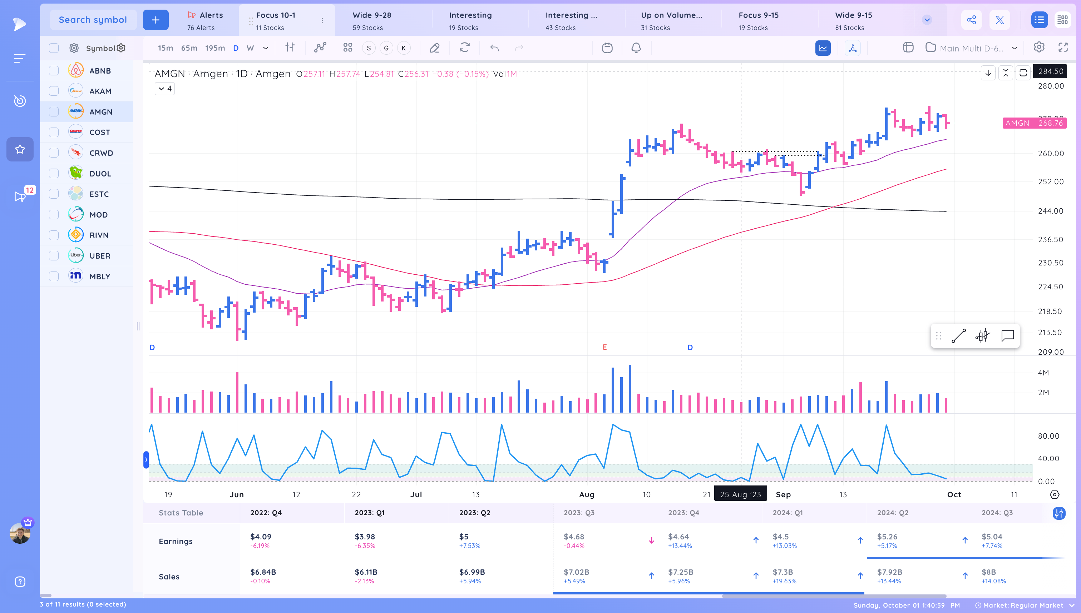This screenshot has width=1081, height=613.
Task: Open the user profile avatar
Action: (x=20, y=533)
